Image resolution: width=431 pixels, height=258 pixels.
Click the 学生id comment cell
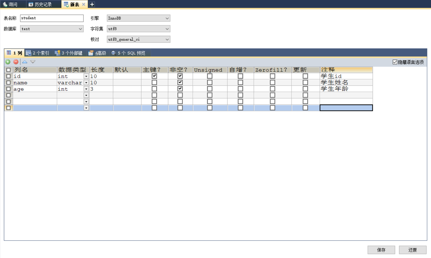tap(346, 76)
